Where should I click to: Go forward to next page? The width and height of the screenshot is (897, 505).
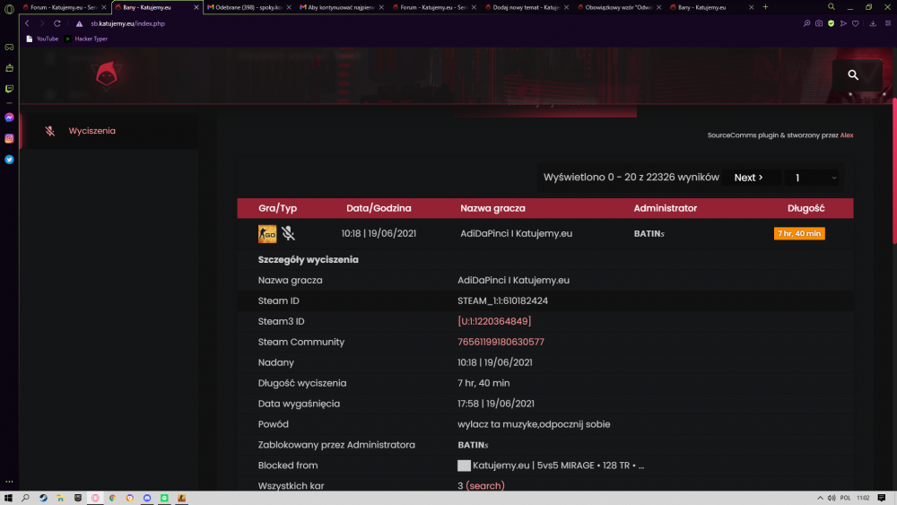42,23
